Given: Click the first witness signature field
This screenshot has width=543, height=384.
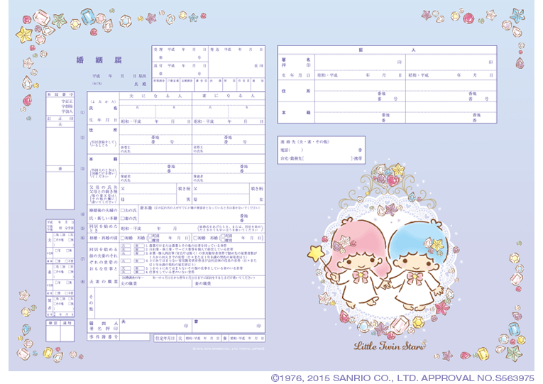Looking at the screenshot, I should click(x=360, y=62).
